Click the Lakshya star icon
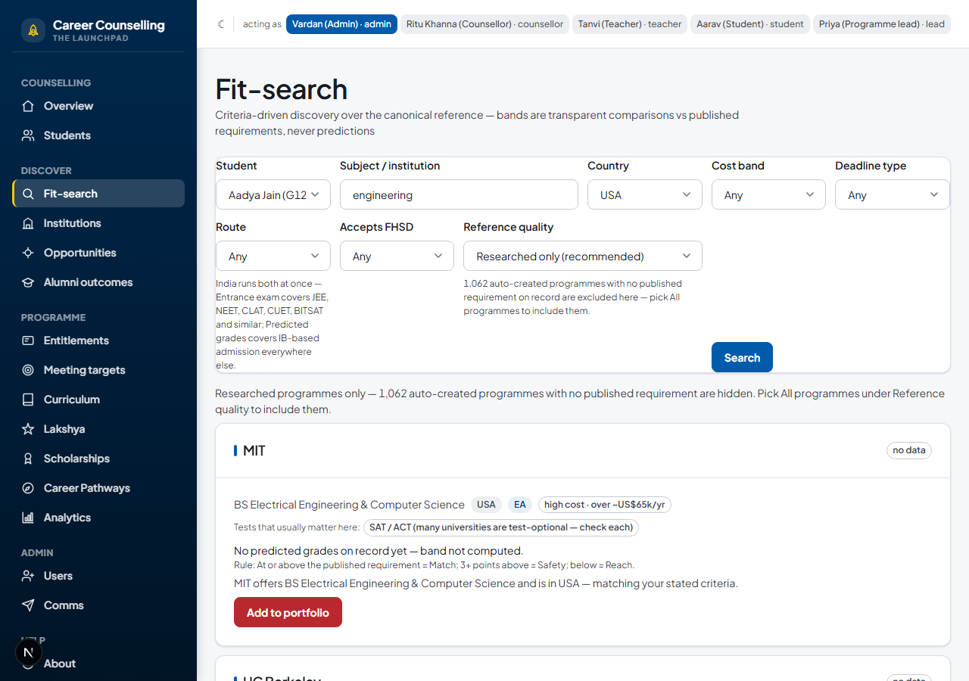969x681 pixels. point(28,429)
